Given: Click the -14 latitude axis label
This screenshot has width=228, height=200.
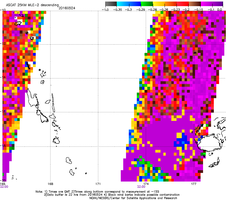Looking at the screenshot, I should [3, 77].
